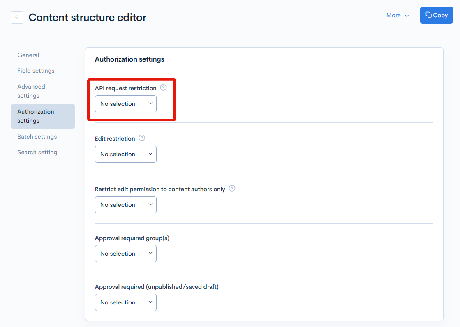Click chevron icon next to More
Image resolution: width=460 pixels, height=327 pixels.
click(x=407, y=16)
